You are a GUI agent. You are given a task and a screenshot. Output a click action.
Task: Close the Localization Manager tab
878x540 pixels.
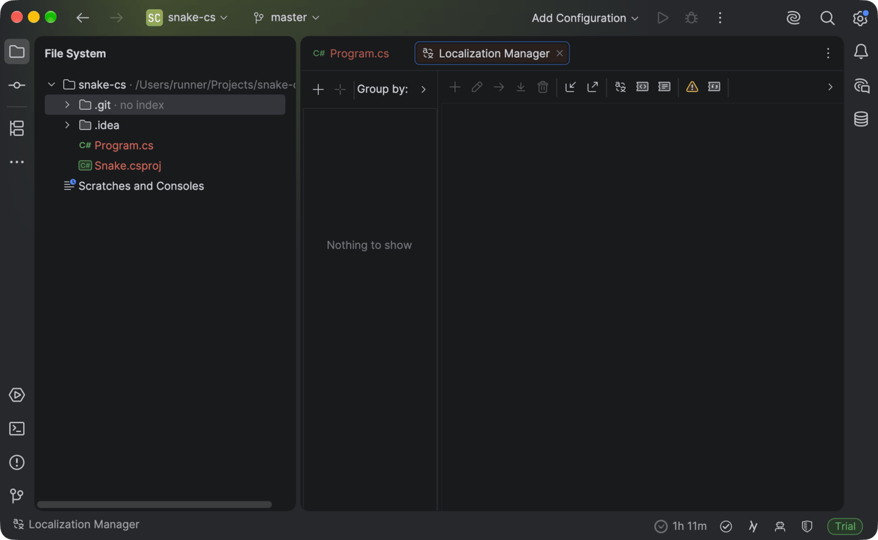(x=560, y=54)
